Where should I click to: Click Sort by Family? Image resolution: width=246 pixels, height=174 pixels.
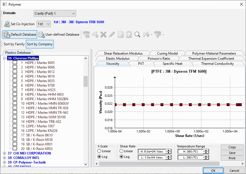14,44
